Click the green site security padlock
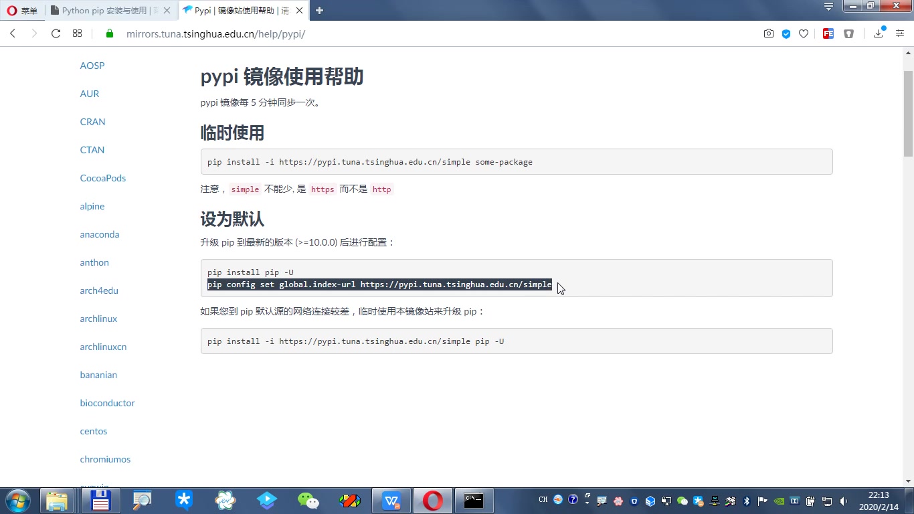 click(110, 33)
